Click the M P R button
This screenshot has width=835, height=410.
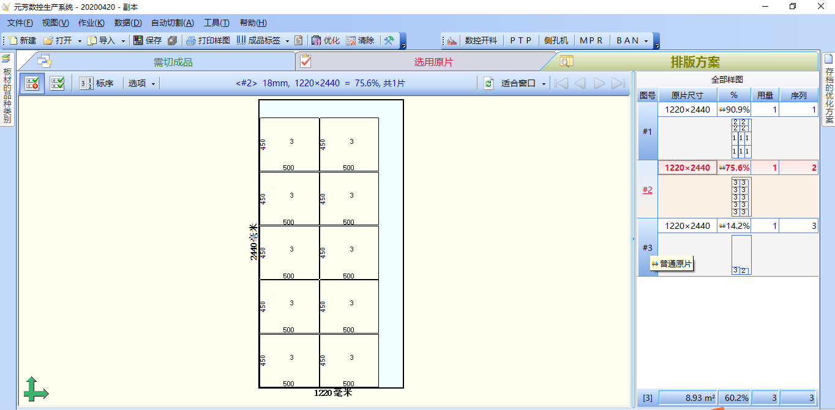(x=591, y=40)
